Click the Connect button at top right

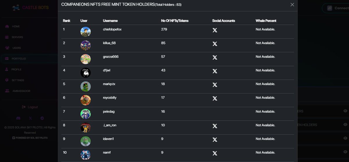(337, 8)
